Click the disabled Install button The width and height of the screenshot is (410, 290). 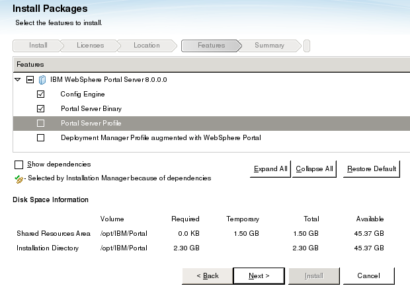(314, 276)
